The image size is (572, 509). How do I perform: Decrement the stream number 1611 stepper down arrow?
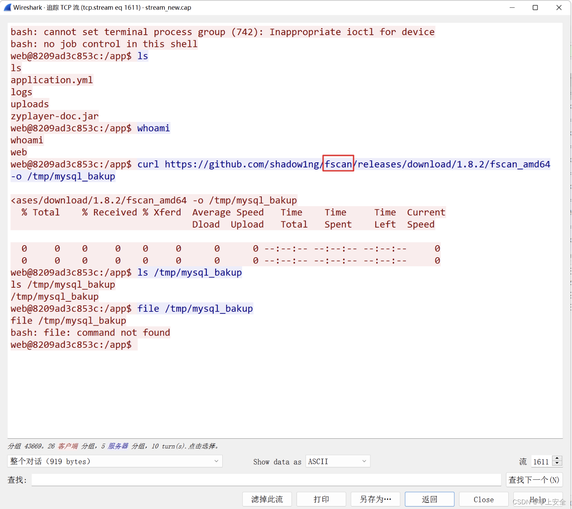(558, 464)
